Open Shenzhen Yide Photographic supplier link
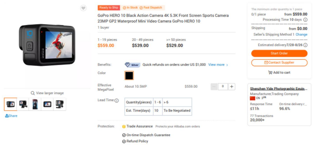 (279, 89)
